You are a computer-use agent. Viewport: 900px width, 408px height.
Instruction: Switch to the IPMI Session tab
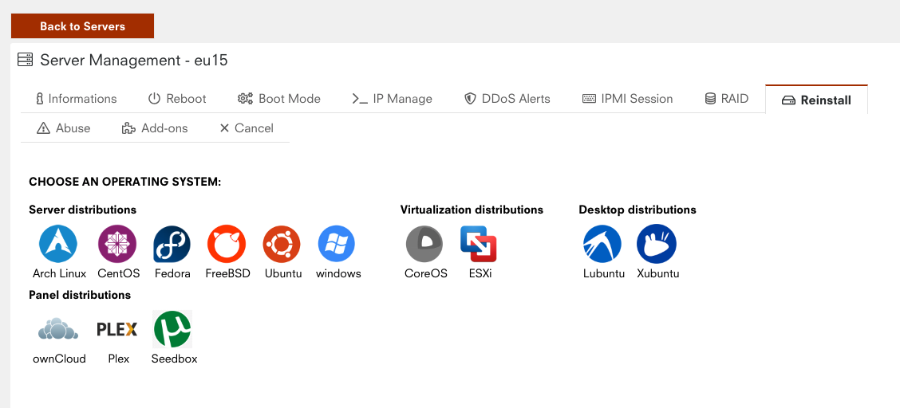point(627,99)
